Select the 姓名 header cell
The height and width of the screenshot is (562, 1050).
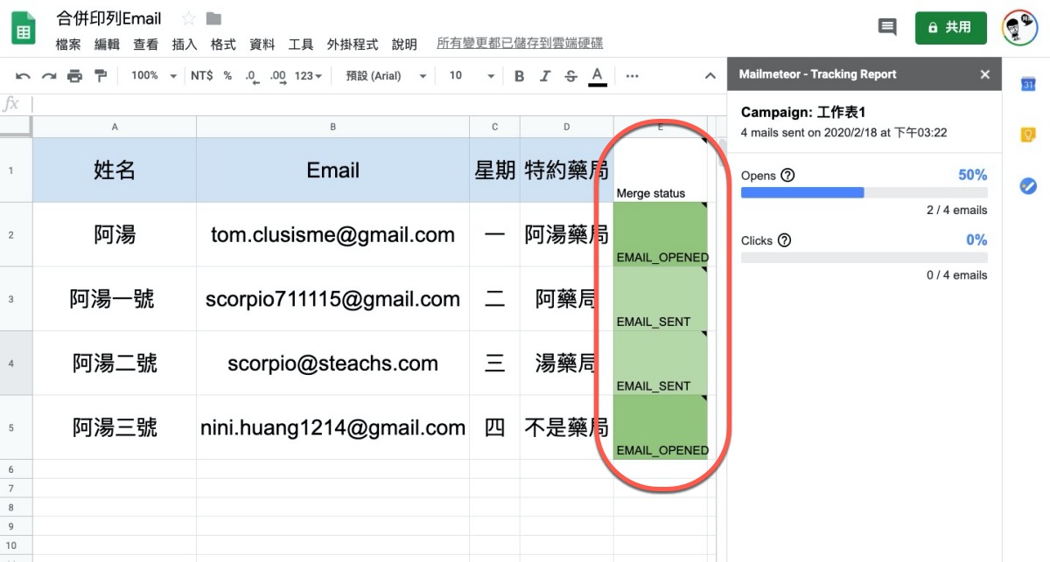115,170
